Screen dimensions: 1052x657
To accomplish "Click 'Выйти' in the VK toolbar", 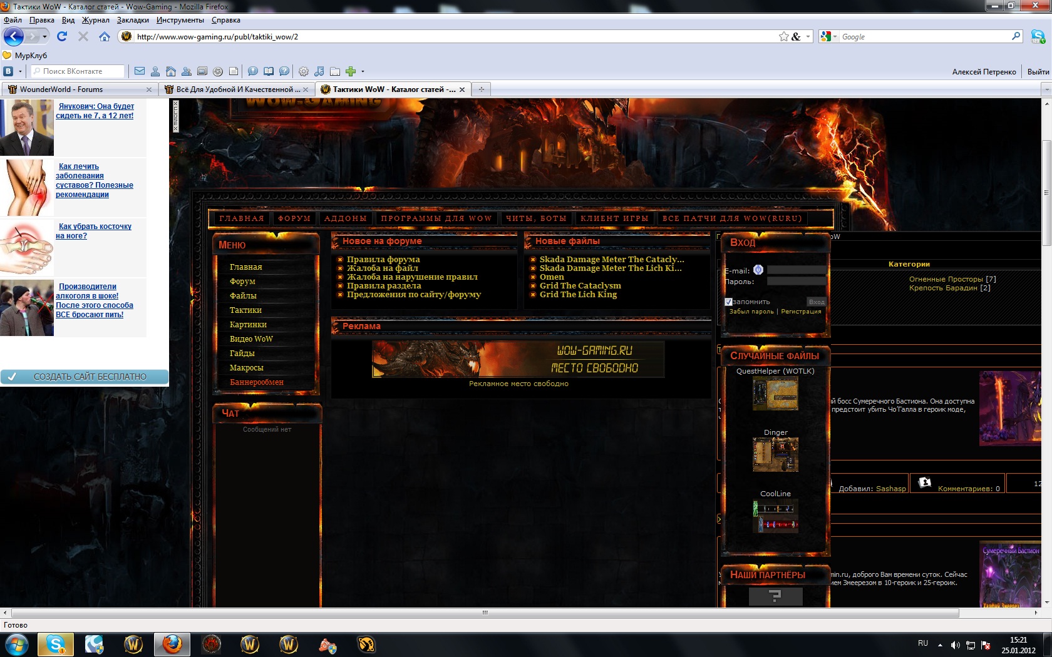I will point(1038,72).
